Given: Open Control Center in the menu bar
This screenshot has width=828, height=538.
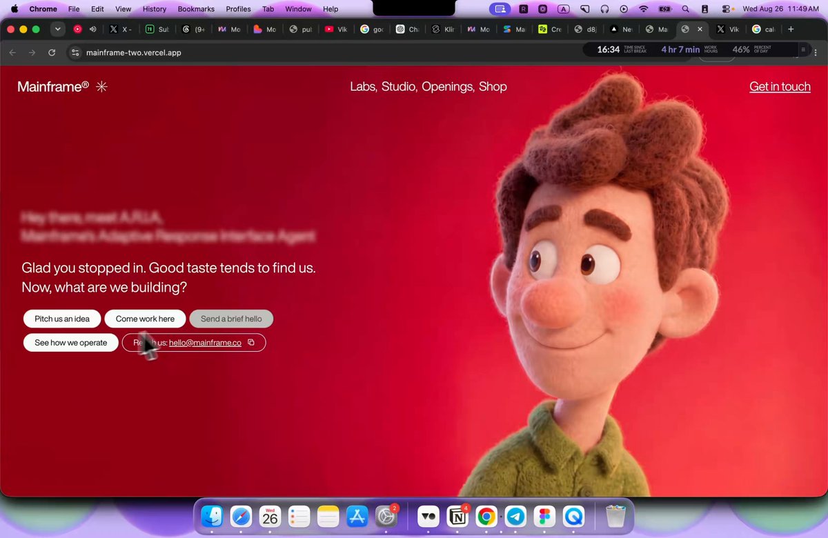Looking at the screenshot, I should tap(727, 9).
